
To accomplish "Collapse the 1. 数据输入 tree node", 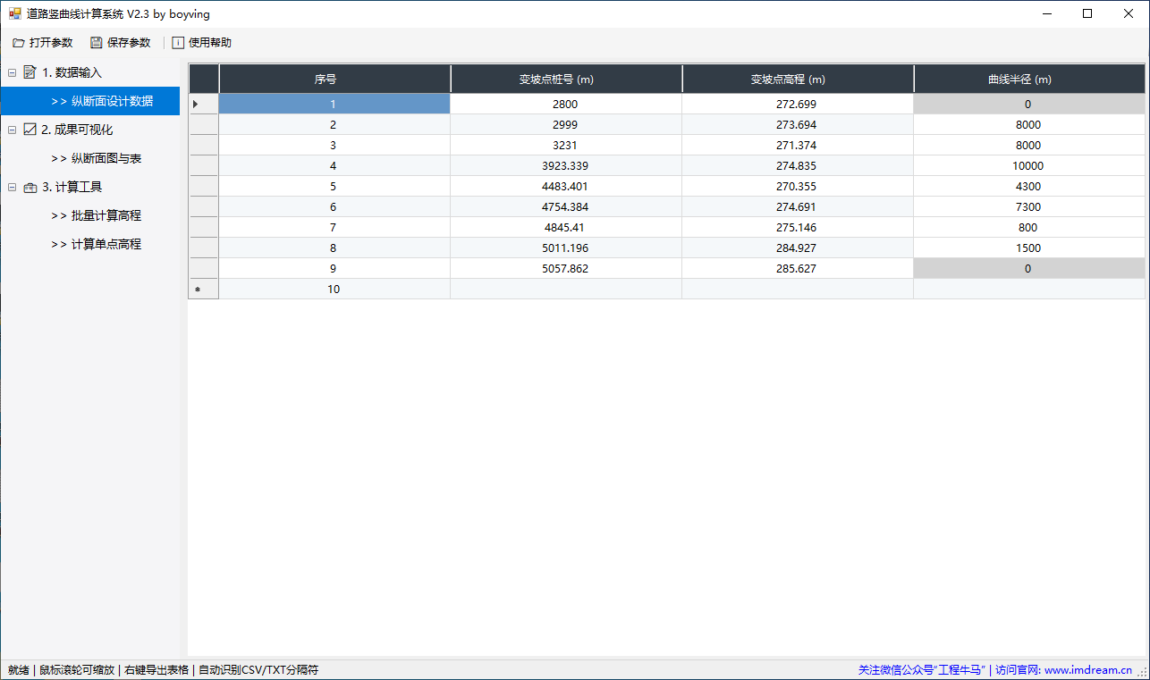I will [12, 72].
